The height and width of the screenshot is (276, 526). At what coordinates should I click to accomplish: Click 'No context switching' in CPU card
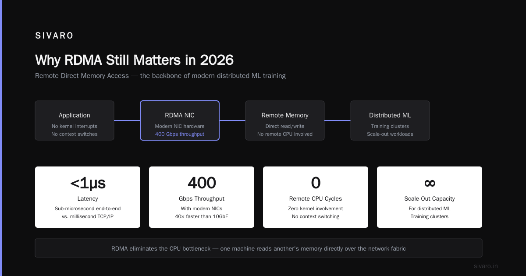pyautogui.click(x=316, y=216)
